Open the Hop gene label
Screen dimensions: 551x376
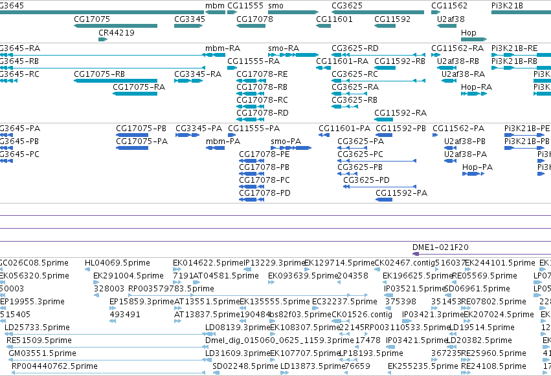(468, 32)
